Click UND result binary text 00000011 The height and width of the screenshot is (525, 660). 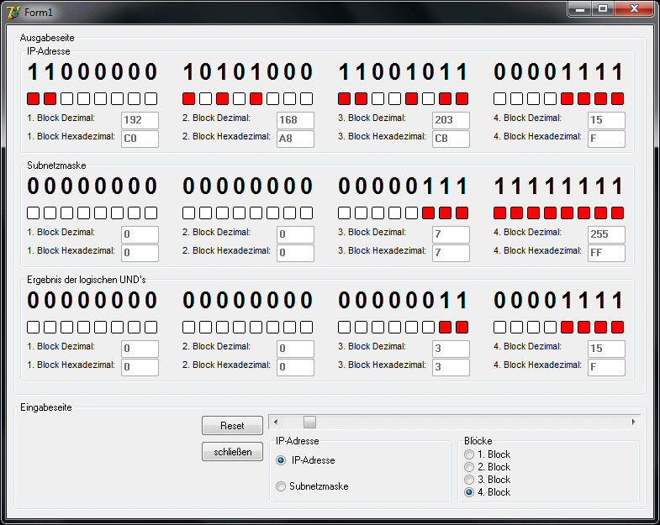(x=404, y=301)
